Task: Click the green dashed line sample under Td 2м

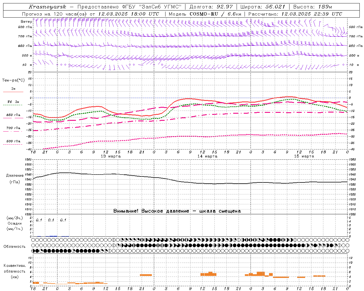Action: 13,105
